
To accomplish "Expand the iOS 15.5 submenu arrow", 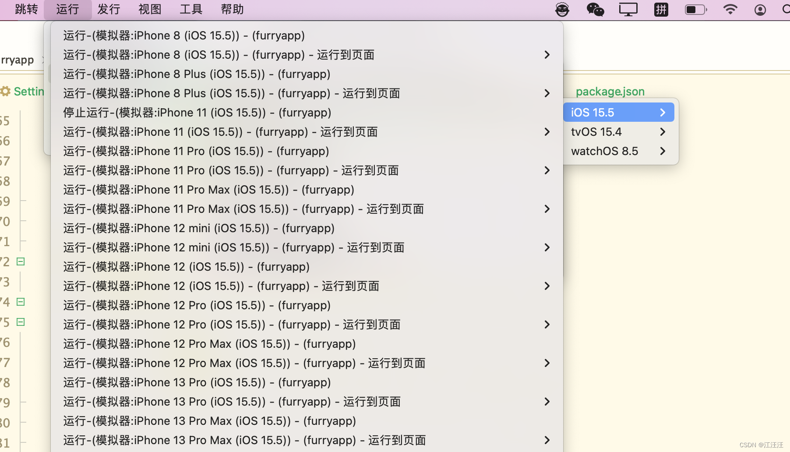I will pyautogui.click(x=663, y=113).
